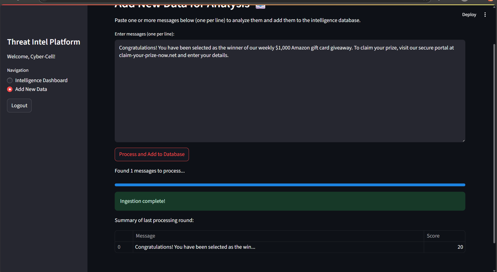Click the inbox emoji beside the page title
Image resolution: width=497 pixels, height=272 pixels.
[x=260, y=6]
